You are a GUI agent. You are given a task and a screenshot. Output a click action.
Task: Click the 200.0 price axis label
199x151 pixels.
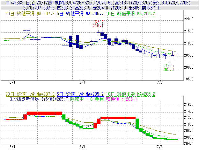coord(189,67)
